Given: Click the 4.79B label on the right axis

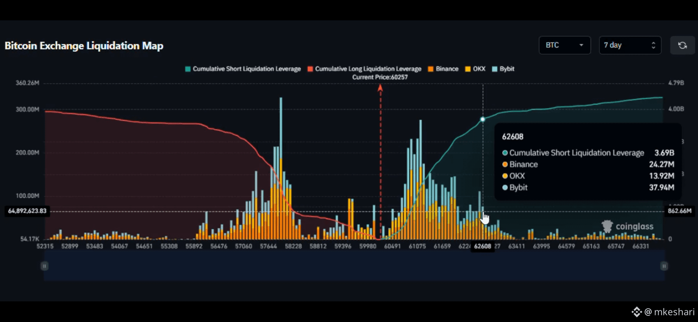Looking at the screenshot, I should 676,83.
